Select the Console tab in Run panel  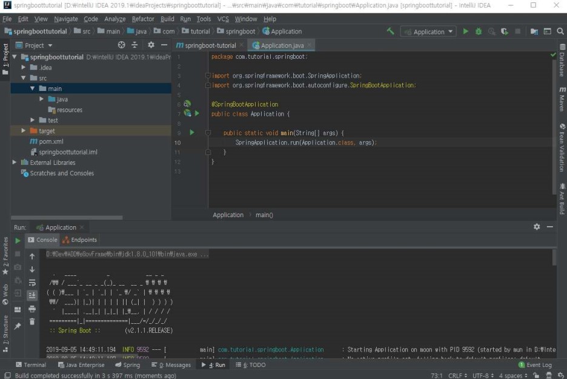pyautogui.click(x=42, y=240)
